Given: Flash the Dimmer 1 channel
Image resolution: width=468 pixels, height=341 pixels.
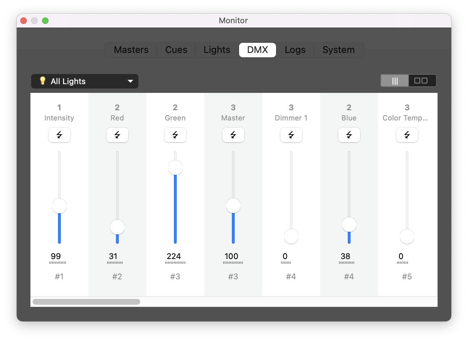Looking at the screenshot, I should coord(291,135).
